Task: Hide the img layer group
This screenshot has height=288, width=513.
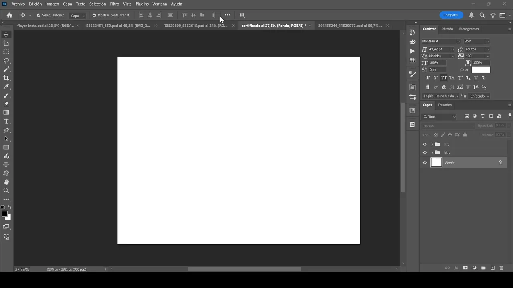Action: click(x=425, y=144)
